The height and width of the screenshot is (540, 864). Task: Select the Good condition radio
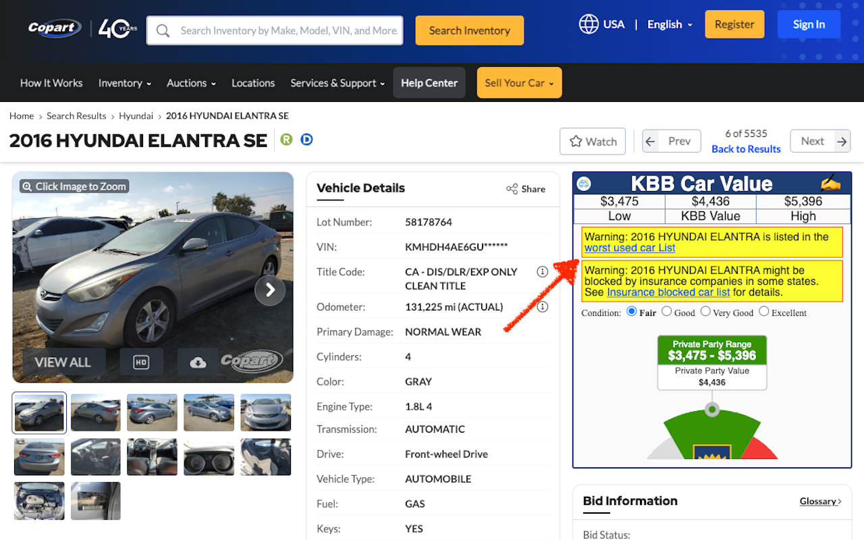667,312
